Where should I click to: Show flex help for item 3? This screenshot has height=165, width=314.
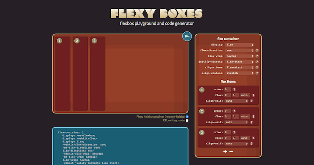click(253, 138)
